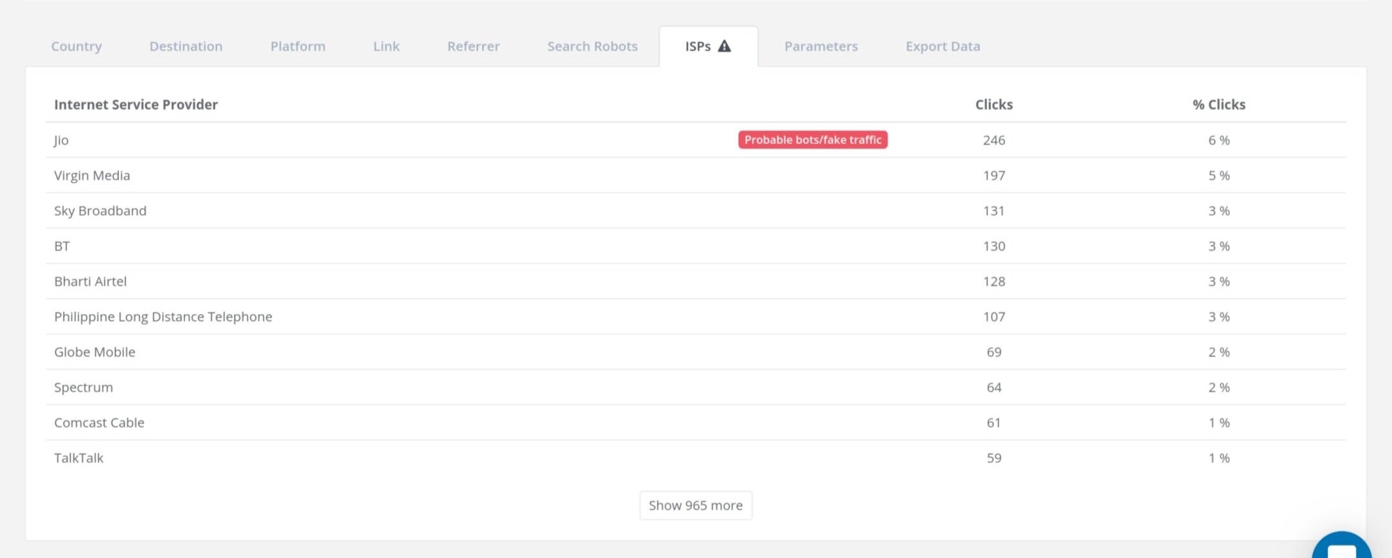The height and width of the screenshot is (558, 1392).
Task: Select the Comcast Cable row name
Action: pyautogui.click(x=99, y=423)
